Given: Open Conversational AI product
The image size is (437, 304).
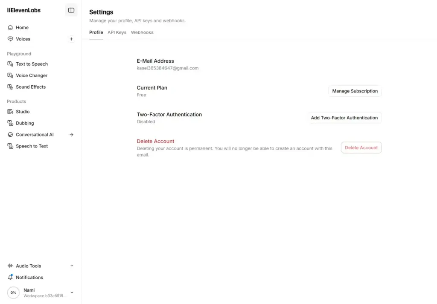Looking at the screenshot, I should (x=35, y=135).
